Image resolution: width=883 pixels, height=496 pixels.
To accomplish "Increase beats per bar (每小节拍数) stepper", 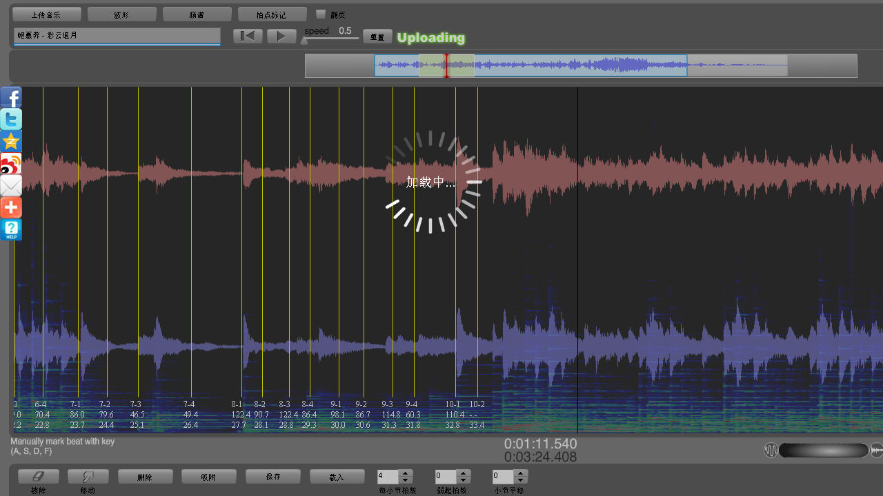I will click(x=406, y=473).
